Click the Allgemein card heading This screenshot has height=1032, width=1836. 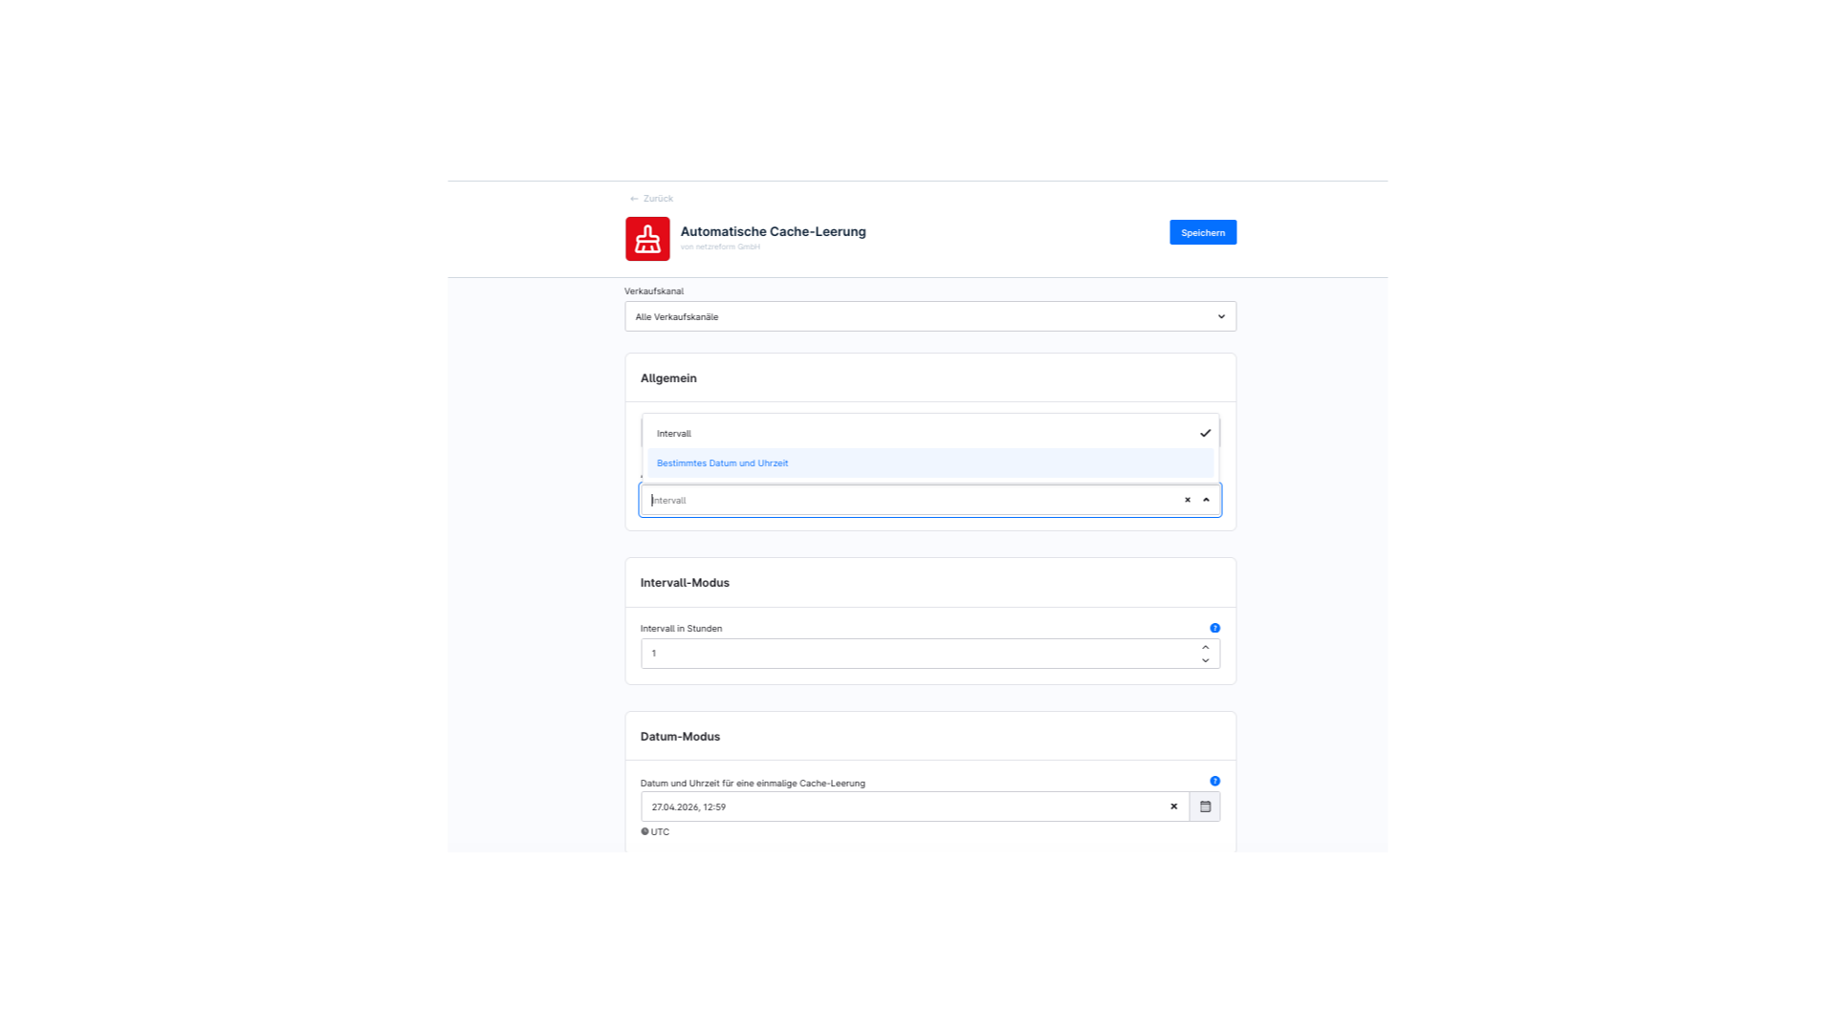tap(668, 378)
